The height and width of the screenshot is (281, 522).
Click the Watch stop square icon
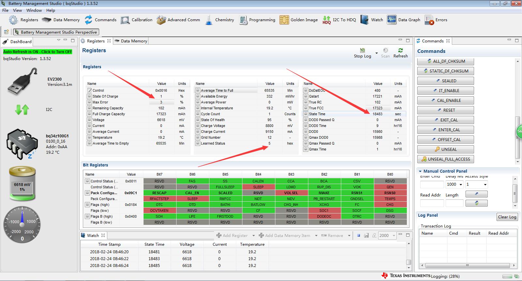(x=359, y=235)
